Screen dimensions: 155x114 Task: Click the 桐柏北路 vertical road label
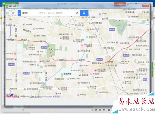16,32
